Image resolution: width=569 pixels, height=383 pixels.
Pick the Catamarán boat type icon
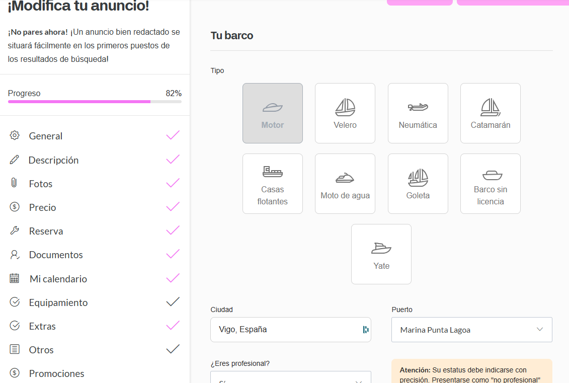pos(490,107)
